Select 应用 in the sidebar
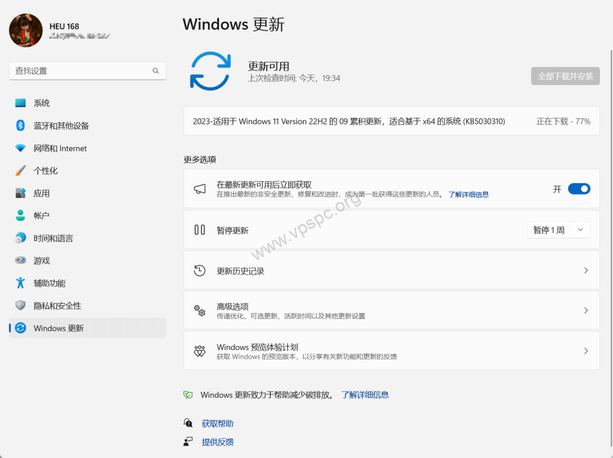The width and height of the screenshot is (613, 458). pyautogui.click(x=87, y=193)
